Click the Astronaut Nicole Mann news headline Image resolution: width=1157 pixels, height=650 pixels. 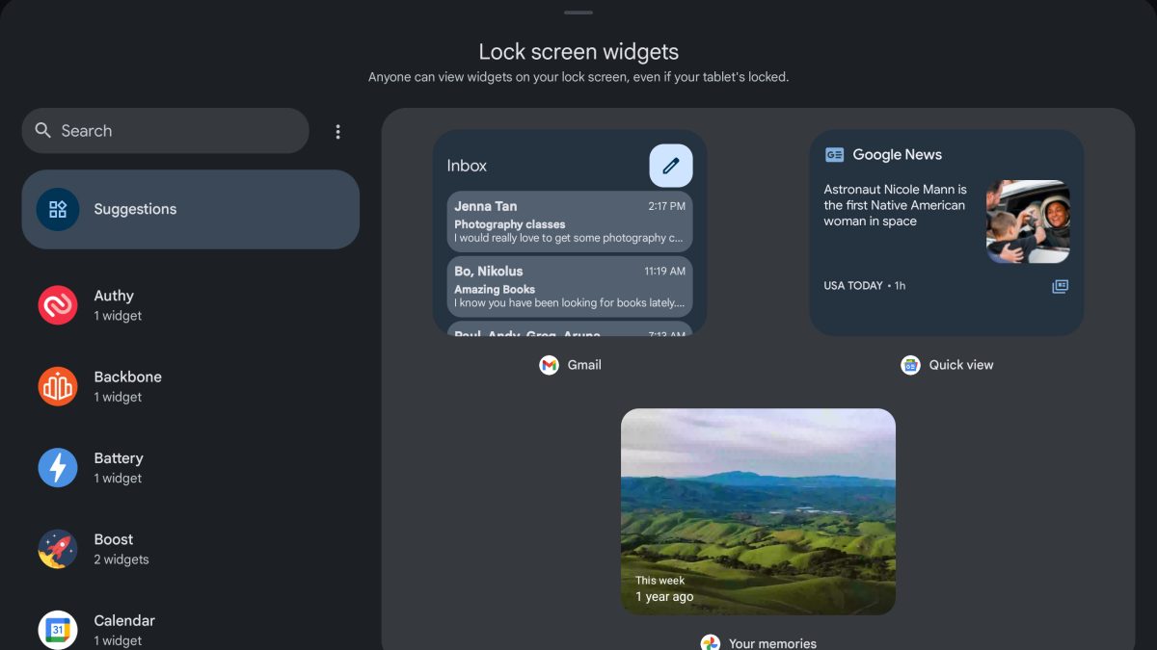(x=895, y=205)
